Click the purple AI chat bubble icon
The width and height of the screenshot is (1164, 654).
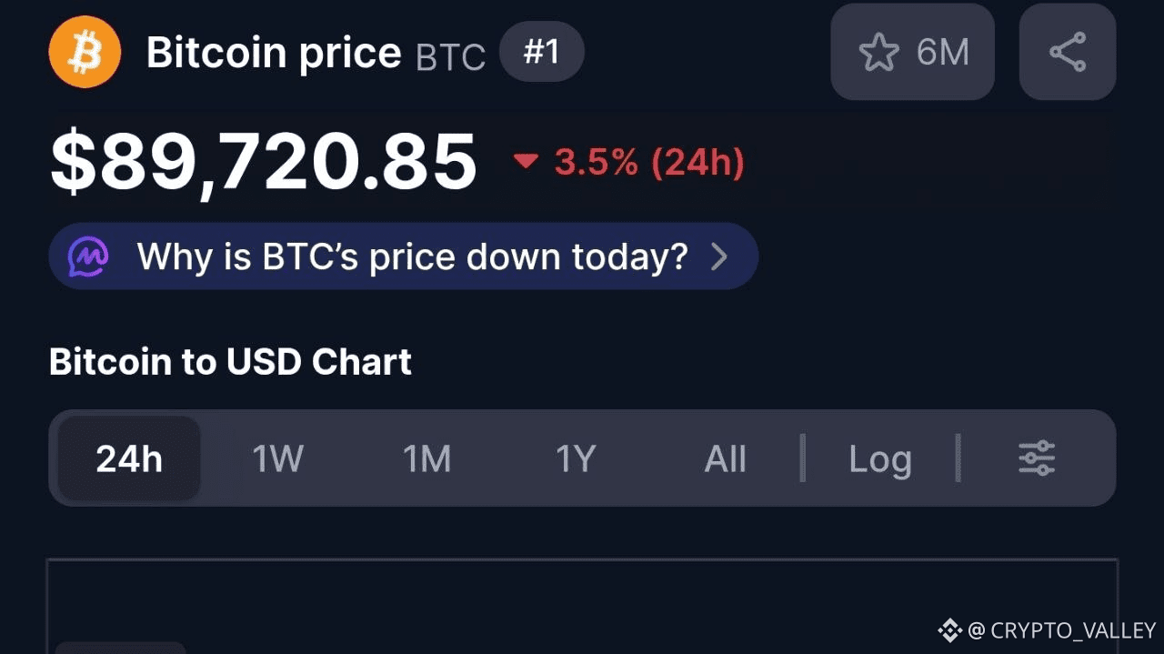pyautogui.click(x=89, y=257)
